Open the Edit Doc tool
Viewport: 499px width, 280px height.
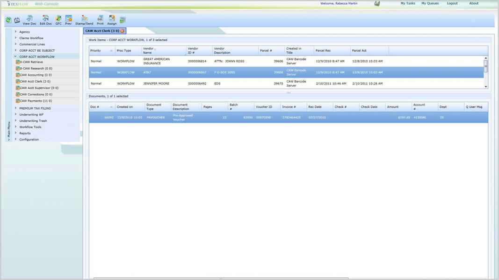pyautogui.click(x=45, y=20)
